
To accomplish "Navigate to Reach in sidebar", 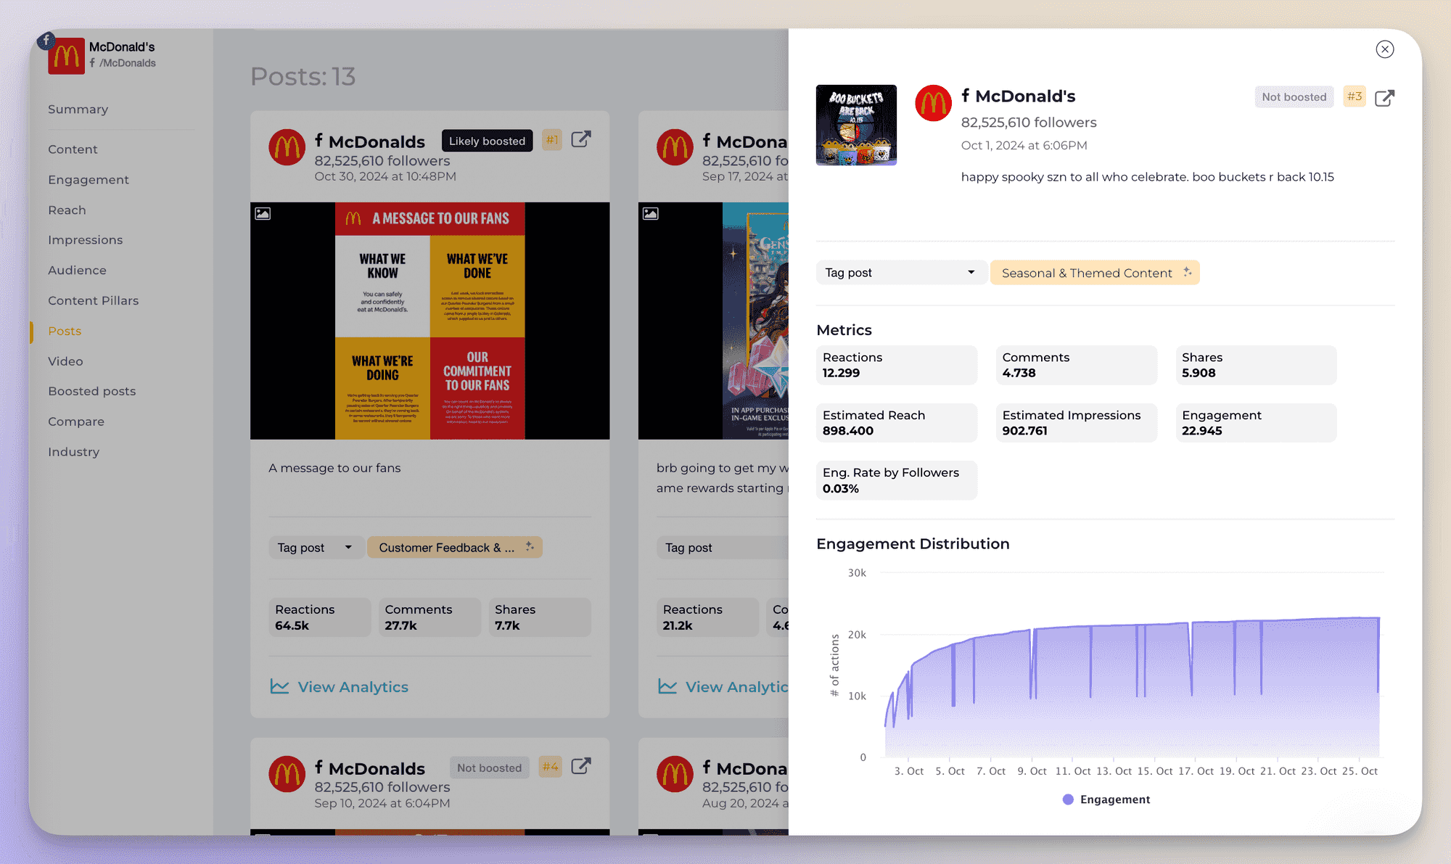I will [67, 210].
